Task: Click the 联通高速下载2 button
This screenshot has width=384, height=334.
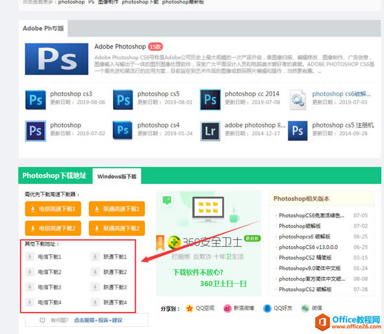Action: coord(117,228)
